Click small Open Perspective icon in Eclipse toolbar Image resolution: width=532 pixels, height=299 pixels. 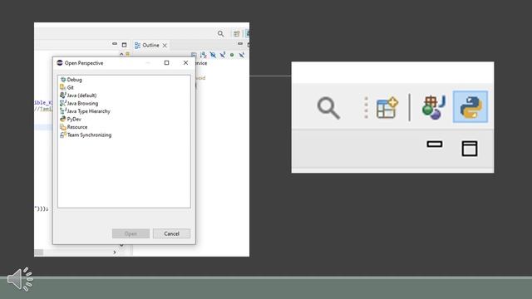coord(236,33)
